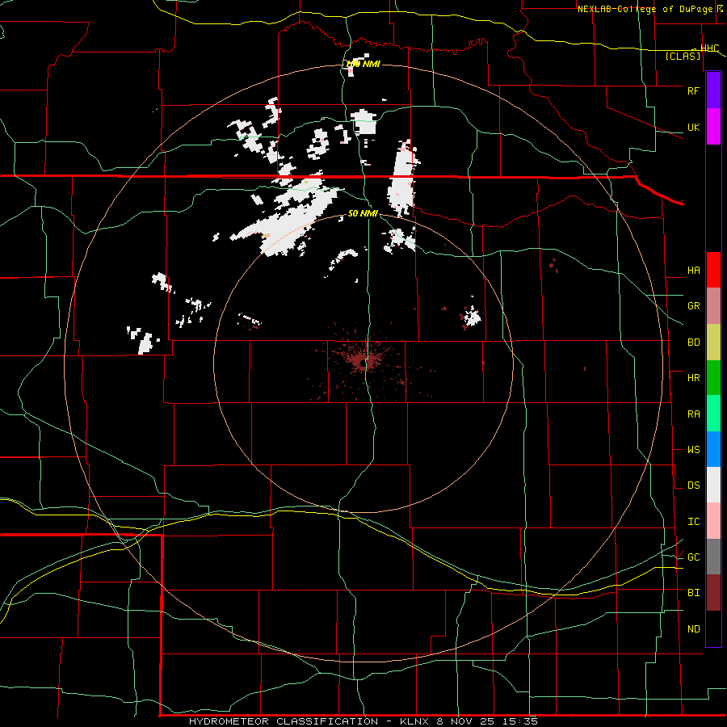Click the KLNX radar site center clutter
Image resolution: width=727 pixels, height=727 pixels.
point(362,361)
